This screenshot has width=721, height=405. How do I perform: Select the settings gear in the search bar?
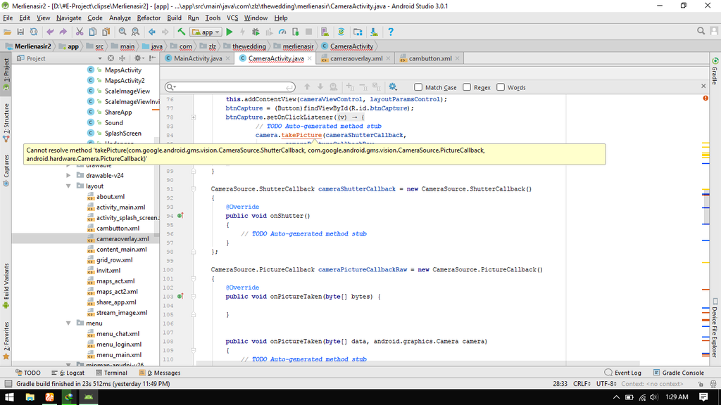393,86
